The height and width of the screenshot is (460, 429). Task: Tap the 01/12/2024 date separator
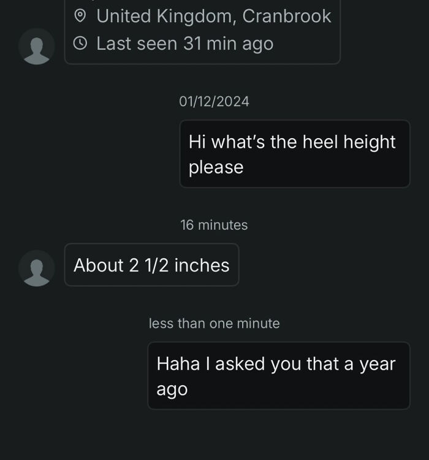tap(214, 102)
